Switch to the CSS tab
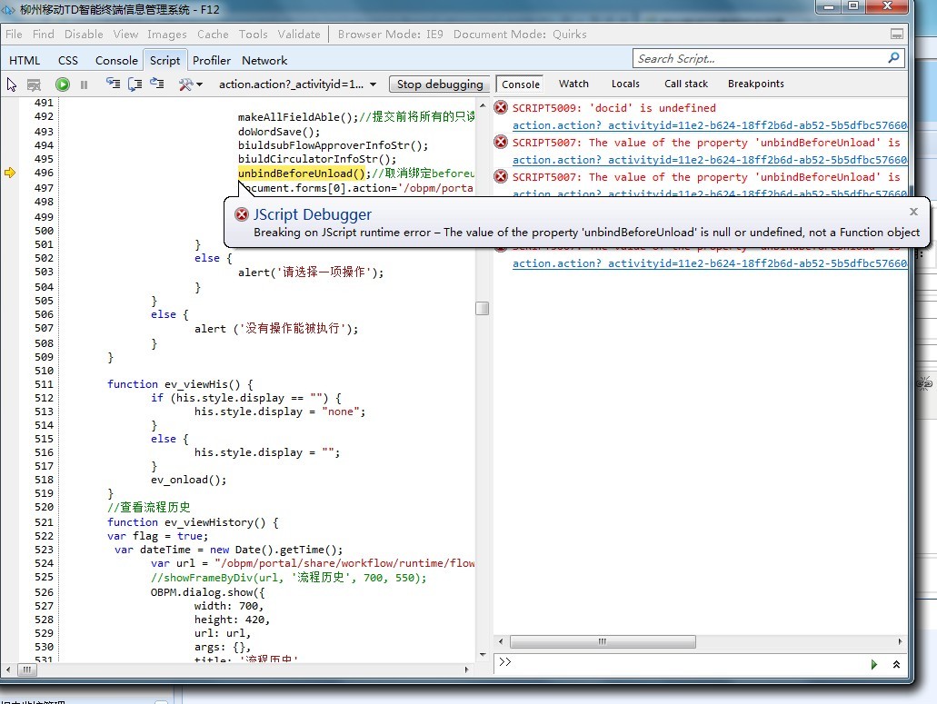 coord(68,60)
